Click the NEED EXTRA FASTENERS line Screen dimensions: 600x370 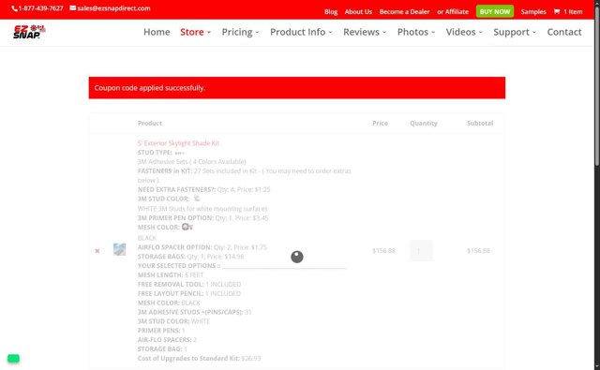tap(204, 189)
